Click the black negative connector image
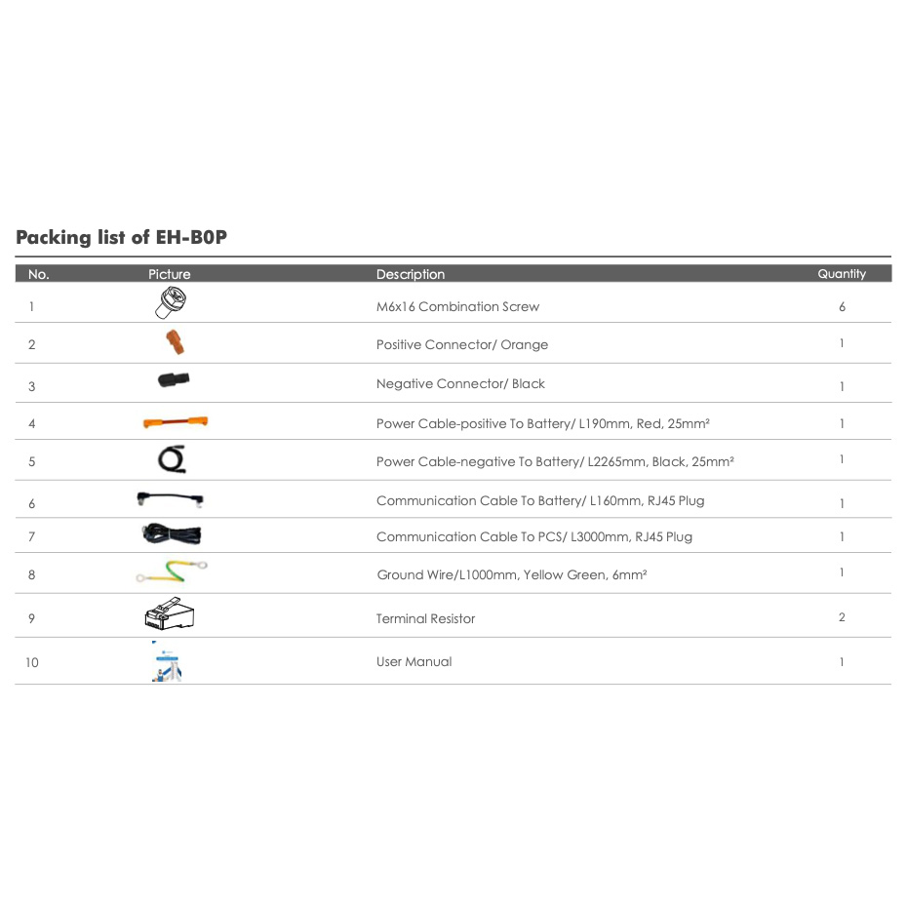The image size is (907, 907). pyautogui.click(x=174, y=380)
